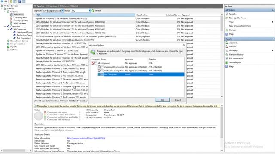Open the Status filter dropdown arrow
This screenshot has height=154, width=275.
tap(90, 11)
